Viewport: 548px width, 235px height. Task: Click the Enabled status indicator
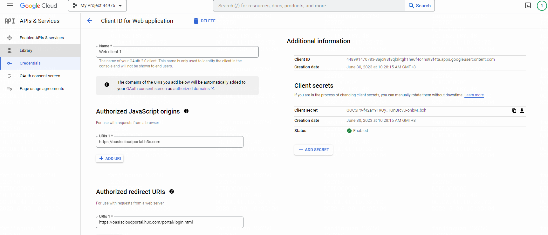(357, 131)
